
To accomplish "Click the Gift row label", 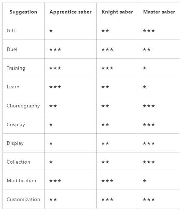I will coord(11,30).
